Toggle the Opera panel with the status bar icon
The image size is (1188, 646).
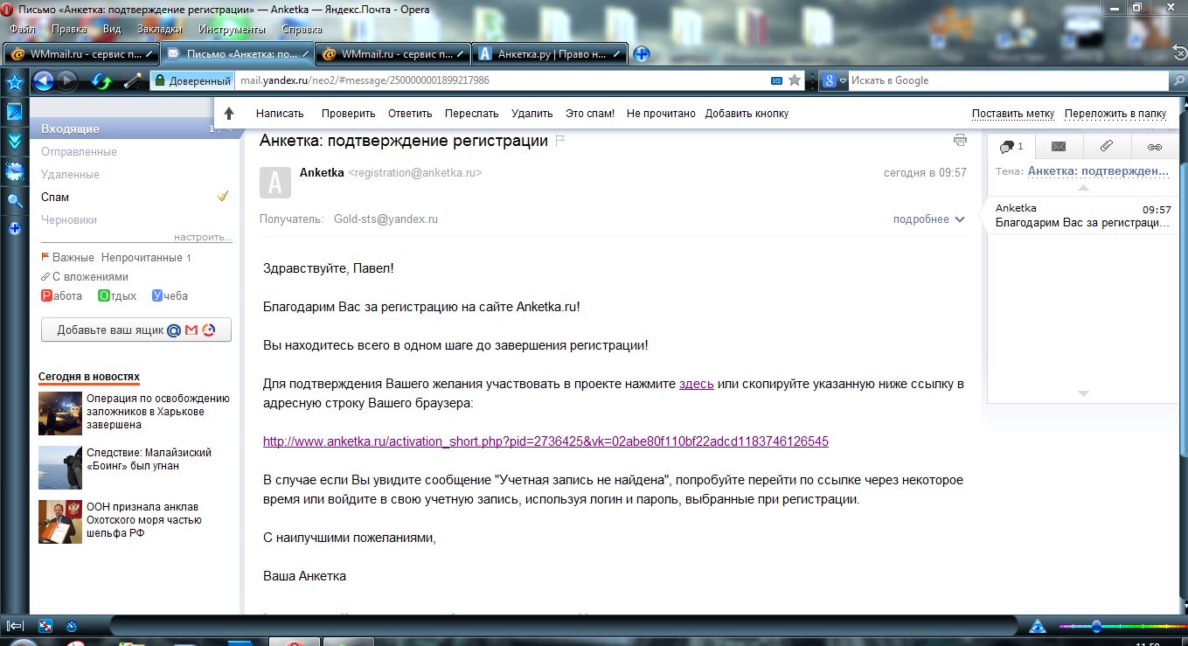[x=15, y=626]
